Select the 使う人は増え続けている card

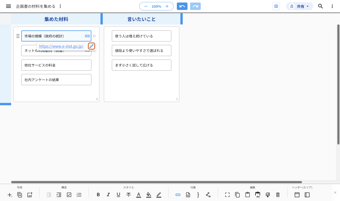(x=142, y=36)
